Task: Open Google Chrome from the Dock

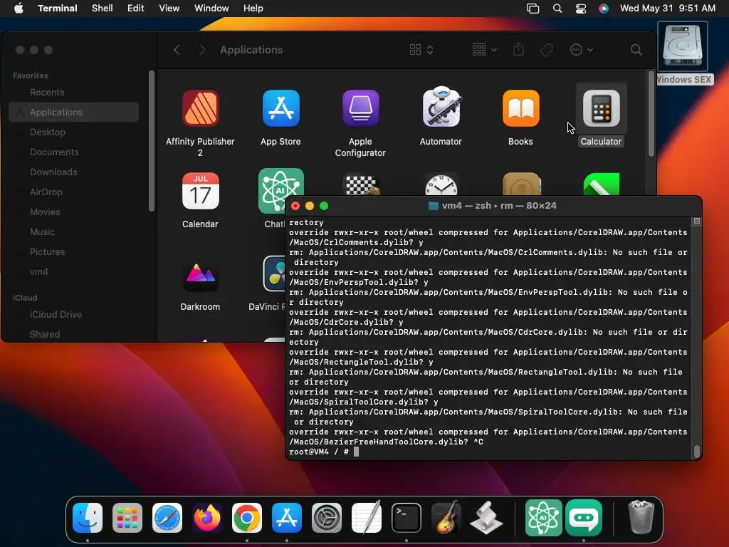Action: pyautogui.click(x=247, y=518)
